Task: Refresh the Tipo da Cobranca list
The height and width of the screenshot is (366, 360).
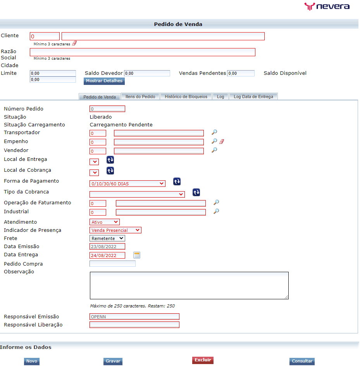Action: (x=196, y=192)
